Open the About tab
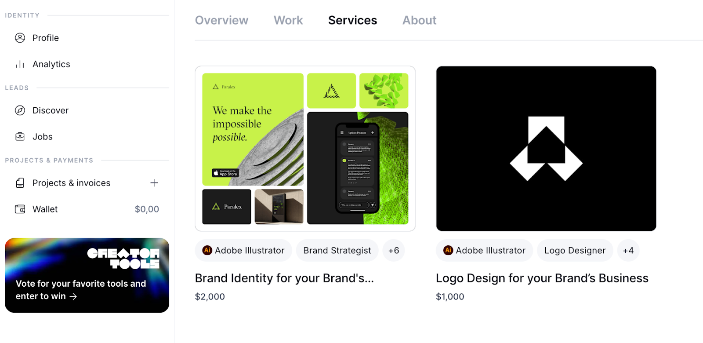This screenshot has height=343, width=703. click(x=420, y=20)
